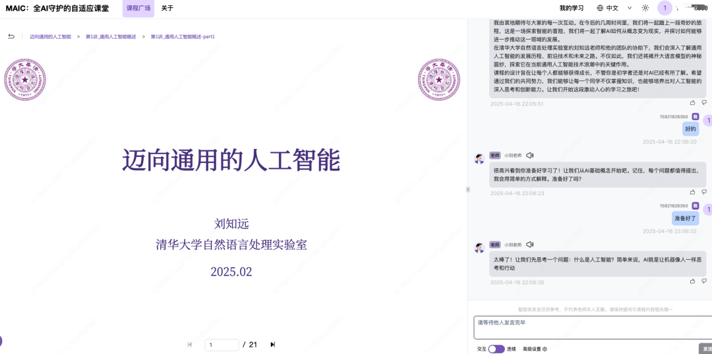Viewport: 712px width, 354px height.
Task: Click the slide page number field
Action: click(222, 345)
